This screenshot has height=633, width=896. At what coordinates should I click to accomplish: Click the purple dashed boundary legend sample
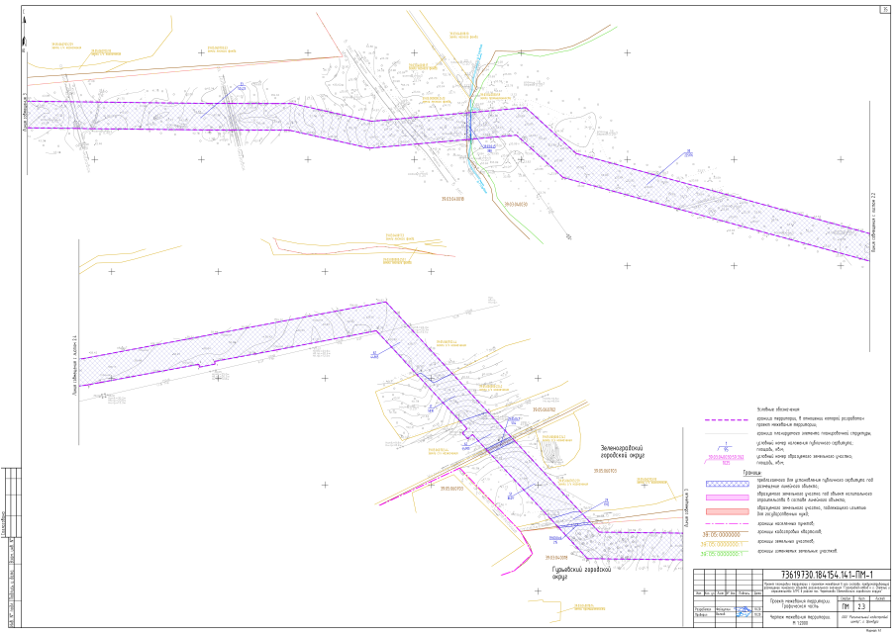click(x=728, y=419)
